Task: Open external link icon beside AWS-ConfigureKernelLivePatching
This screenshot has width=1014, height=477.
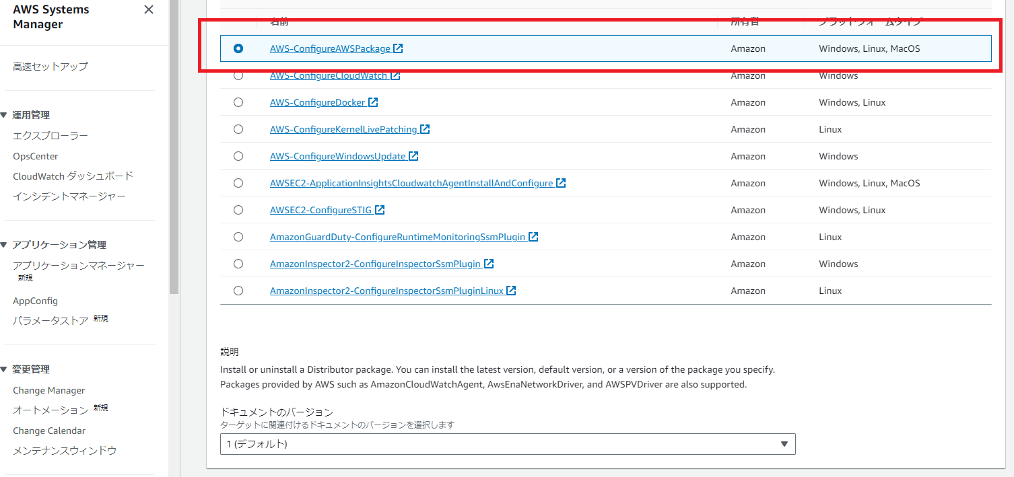Action: coord(425,129)
